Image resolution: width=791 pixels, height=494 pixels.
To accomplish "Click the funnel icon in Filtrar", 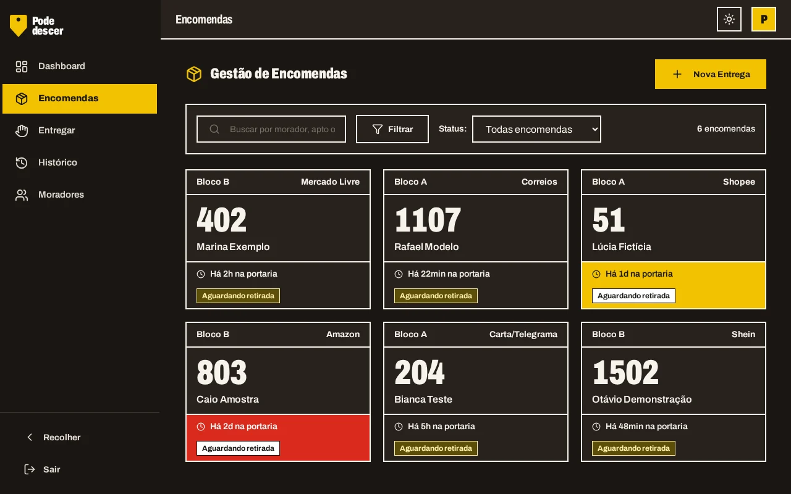I will pos(378,129).
